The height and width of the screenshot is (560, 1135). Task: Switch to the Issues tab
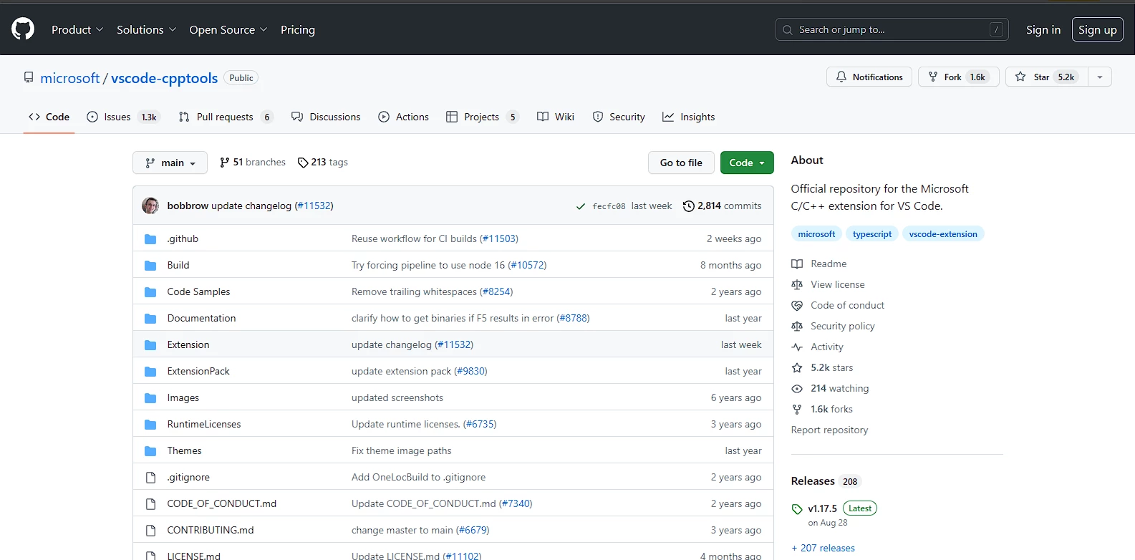tap(117, 117)
